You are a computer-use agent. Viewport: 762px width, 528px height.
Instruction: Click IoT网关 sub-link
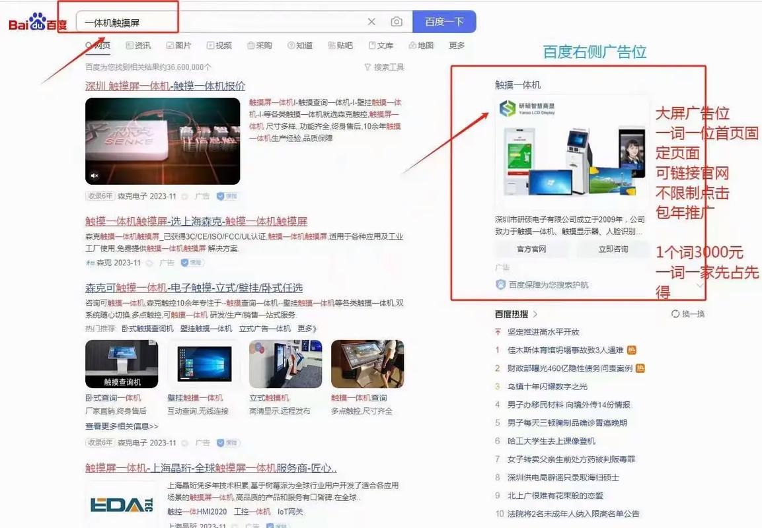click(291, 511)
